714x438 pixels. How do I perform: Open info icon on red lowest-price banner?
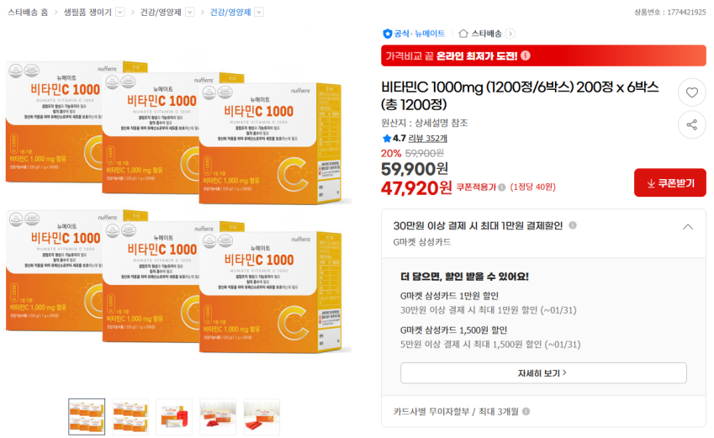coord(526,55)
